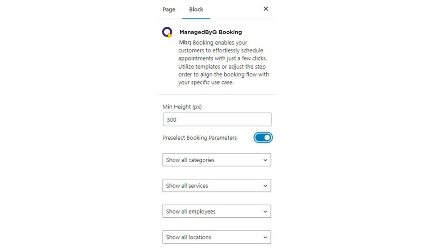Click the chevron on Show all categories
The height and width of the screenshot is (248, 442).
[x=265, y=160]
